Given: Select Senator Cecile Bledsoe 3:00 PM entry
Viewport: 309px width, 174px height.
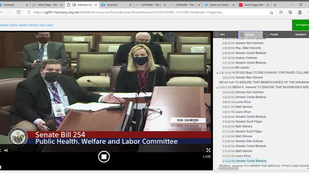Looking at the screenshot, I should pos(244,53).
